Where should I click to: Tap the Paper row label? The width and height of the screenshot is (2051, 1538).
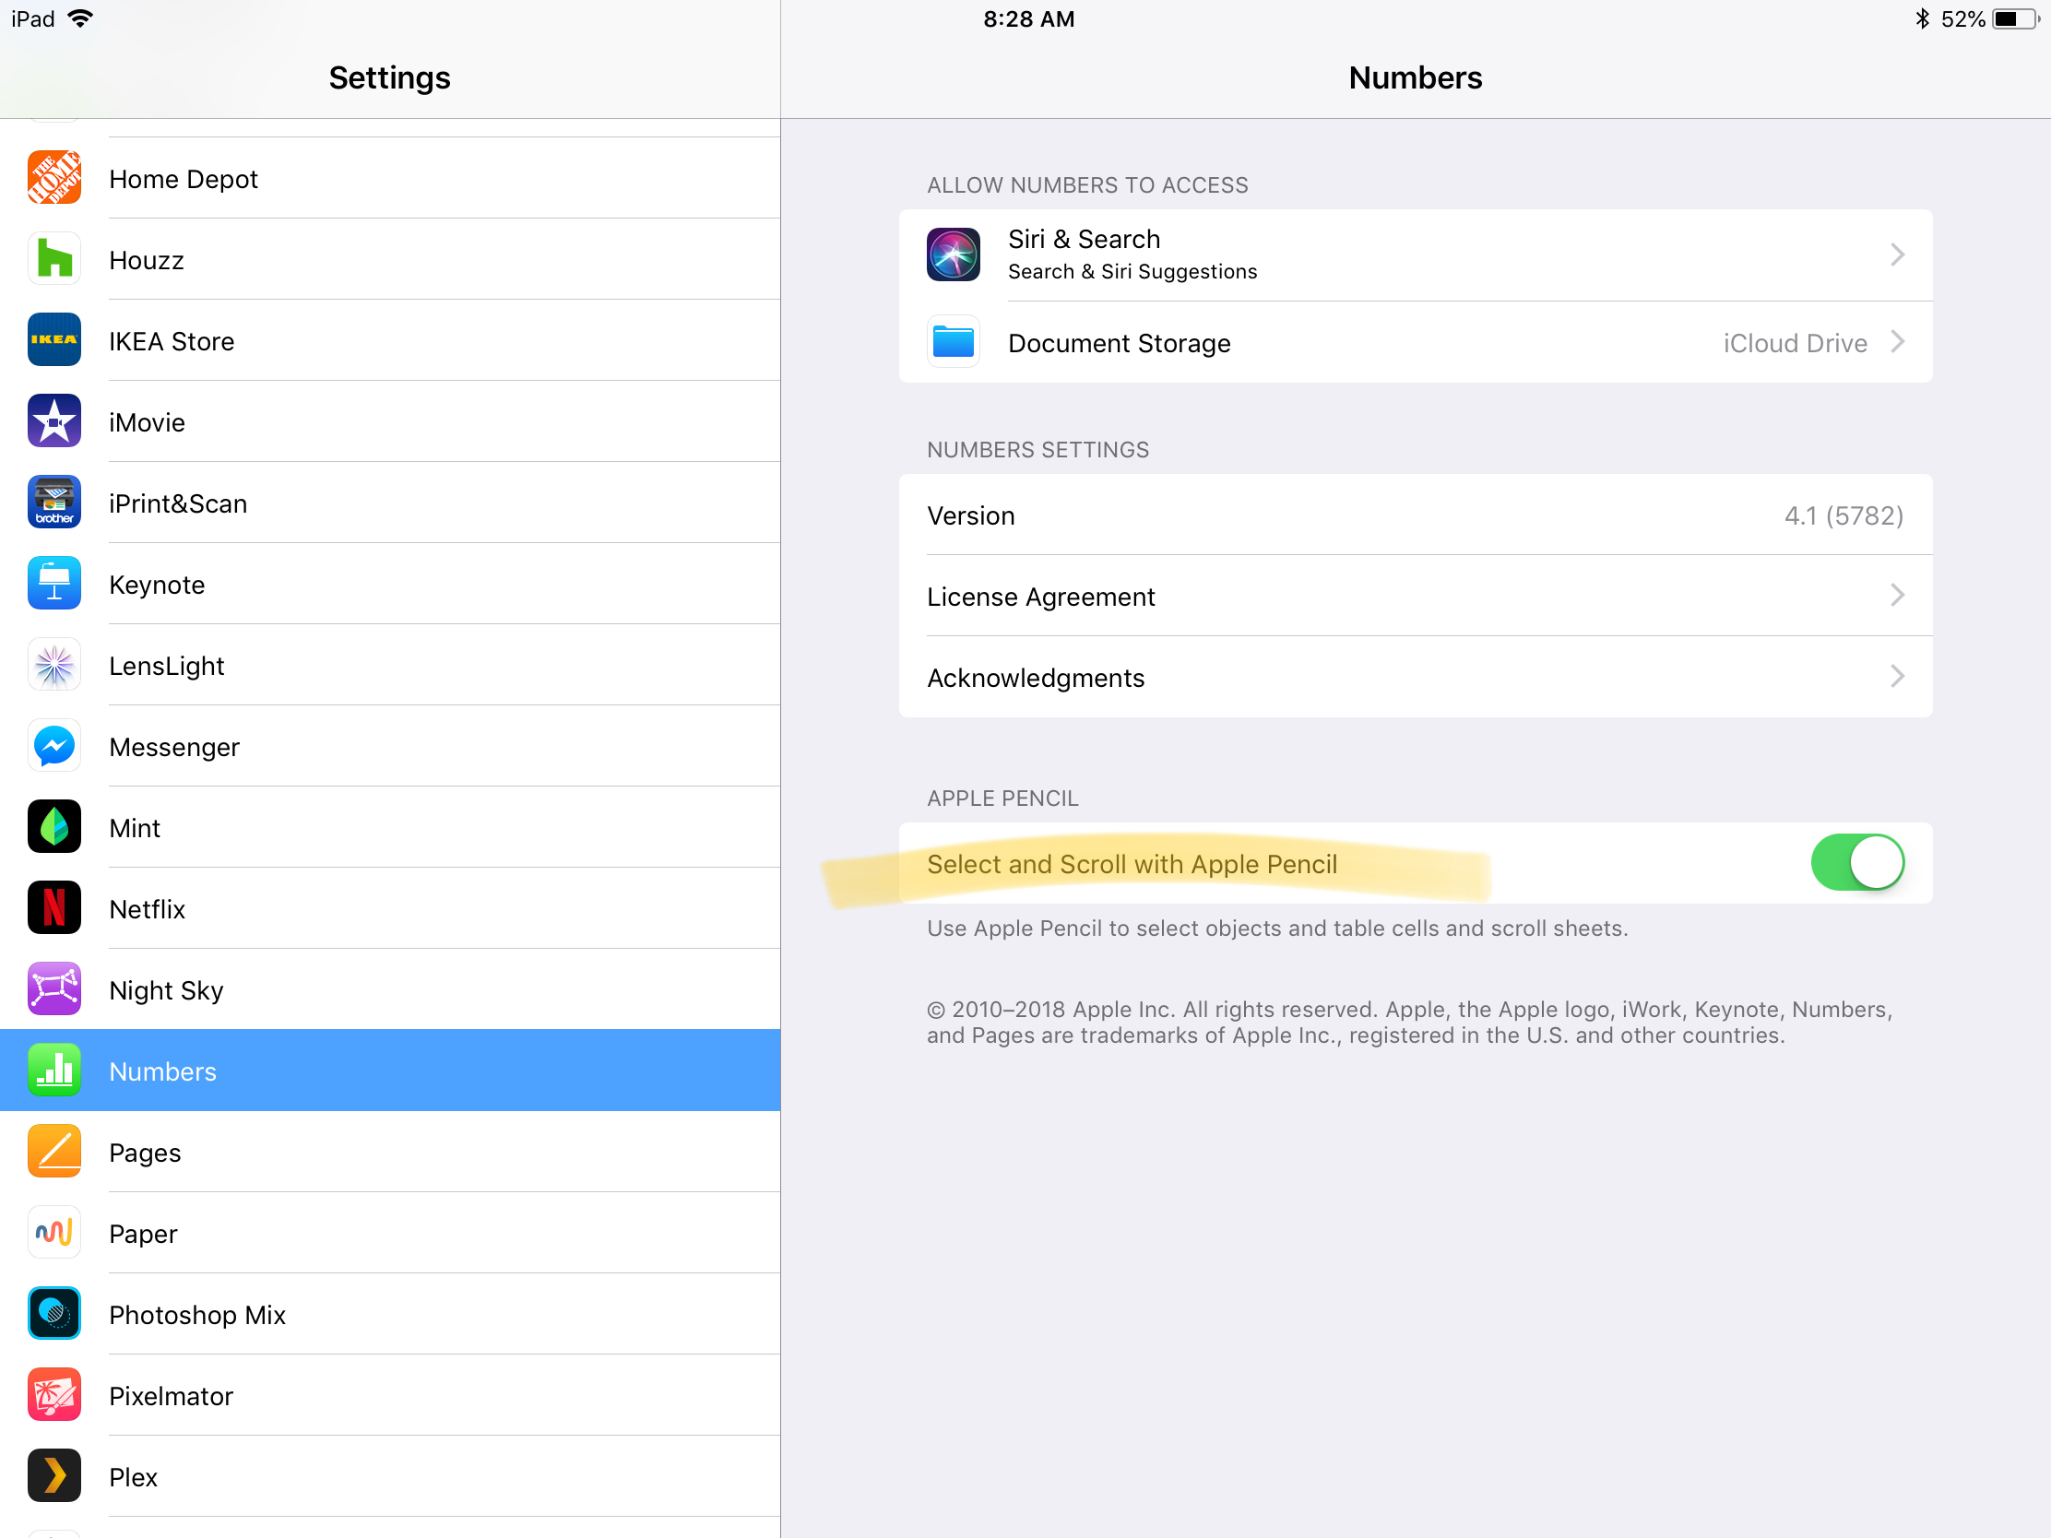tap(143, 1234)
